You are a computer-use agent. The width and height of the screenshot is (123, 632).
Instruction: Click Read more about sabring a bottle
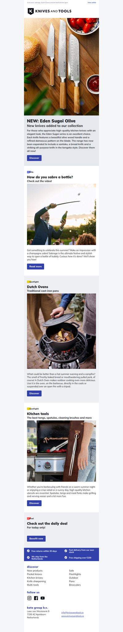pos(35,266)
